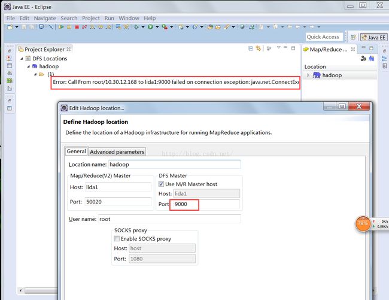The image size is (389, 300).
Task: Open the Search menu
Action: click(69, 18)
